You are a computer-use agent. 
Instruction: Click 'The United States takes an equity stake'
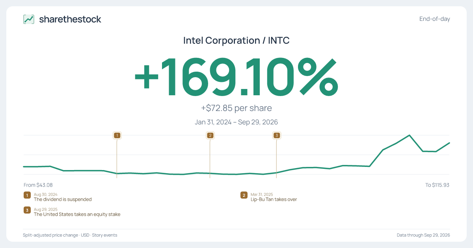coord(77,215)
